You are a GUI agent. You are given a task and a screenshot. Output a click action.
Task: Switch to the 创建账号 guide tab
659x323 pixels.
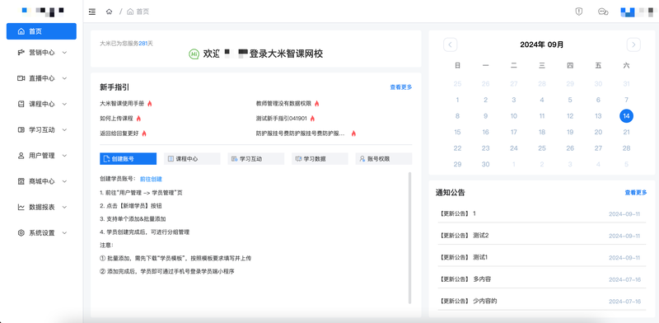pyautogui.click(x=129, y=159)
